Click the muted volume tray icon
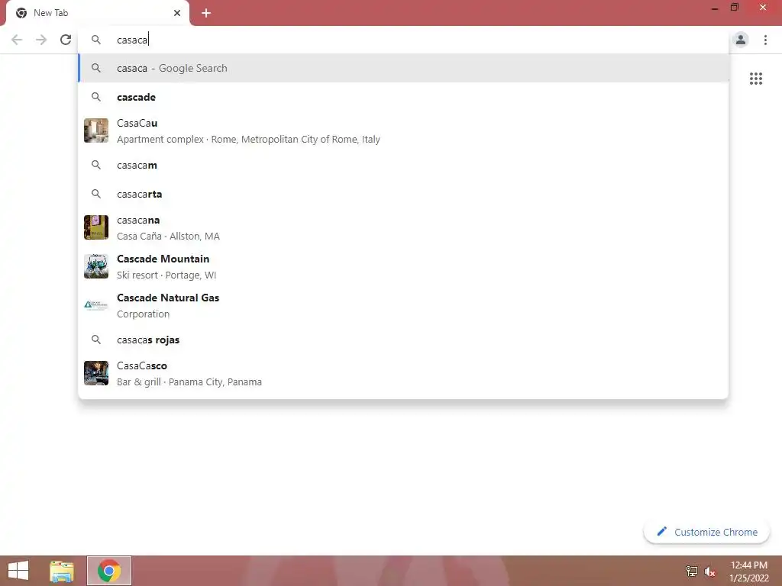Viewport: 782px width, 586px height. point(709,572)
